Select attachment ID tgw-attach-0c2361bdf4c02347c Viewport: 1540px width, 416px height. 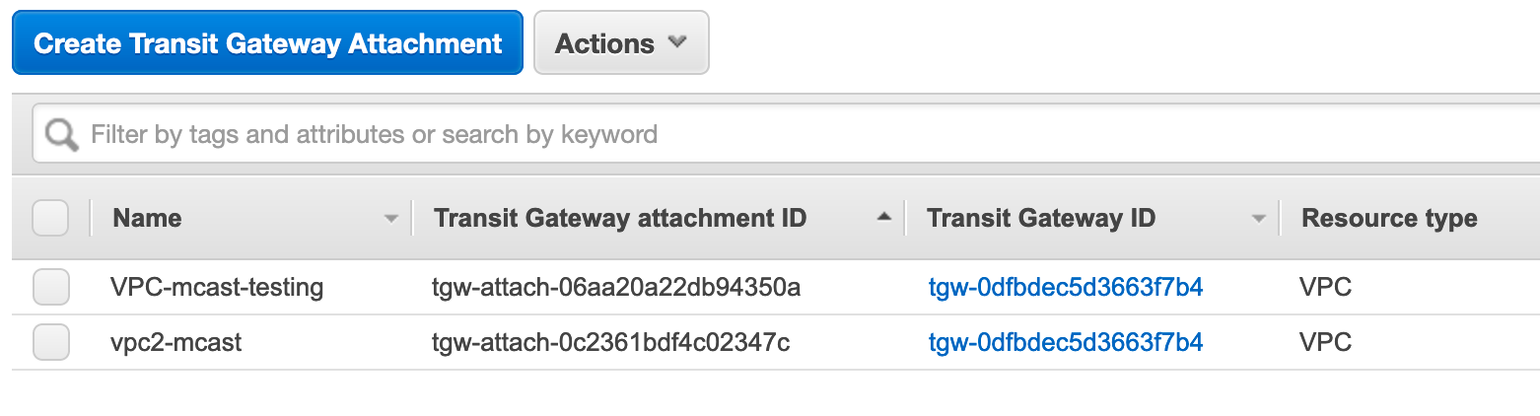[x=611, y=343]
